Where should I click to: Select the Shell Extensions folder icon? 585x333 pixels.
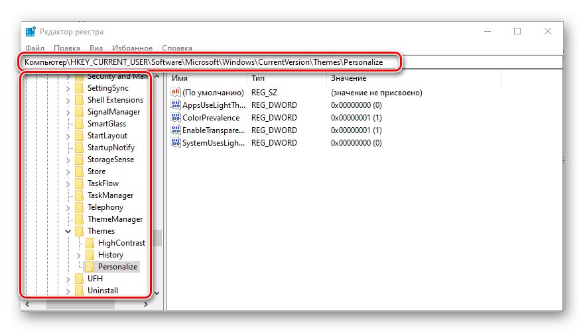click(79, 100)
